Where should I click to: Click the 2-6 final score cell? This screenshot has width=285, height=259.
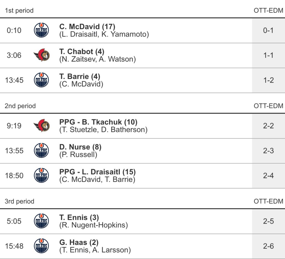268,246
